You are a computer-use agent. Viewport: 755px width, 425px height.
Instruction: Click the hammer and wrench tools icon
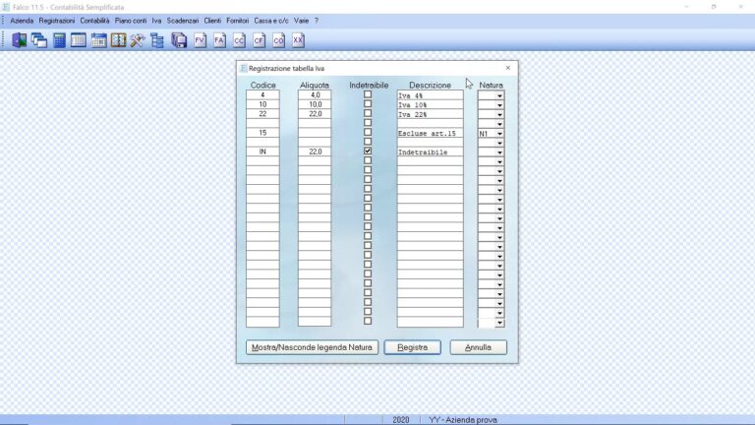click(x=138, y=40)
